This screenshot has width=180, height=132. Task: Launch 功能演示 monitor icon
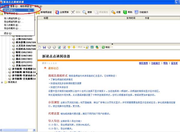[x=136, y=12]
